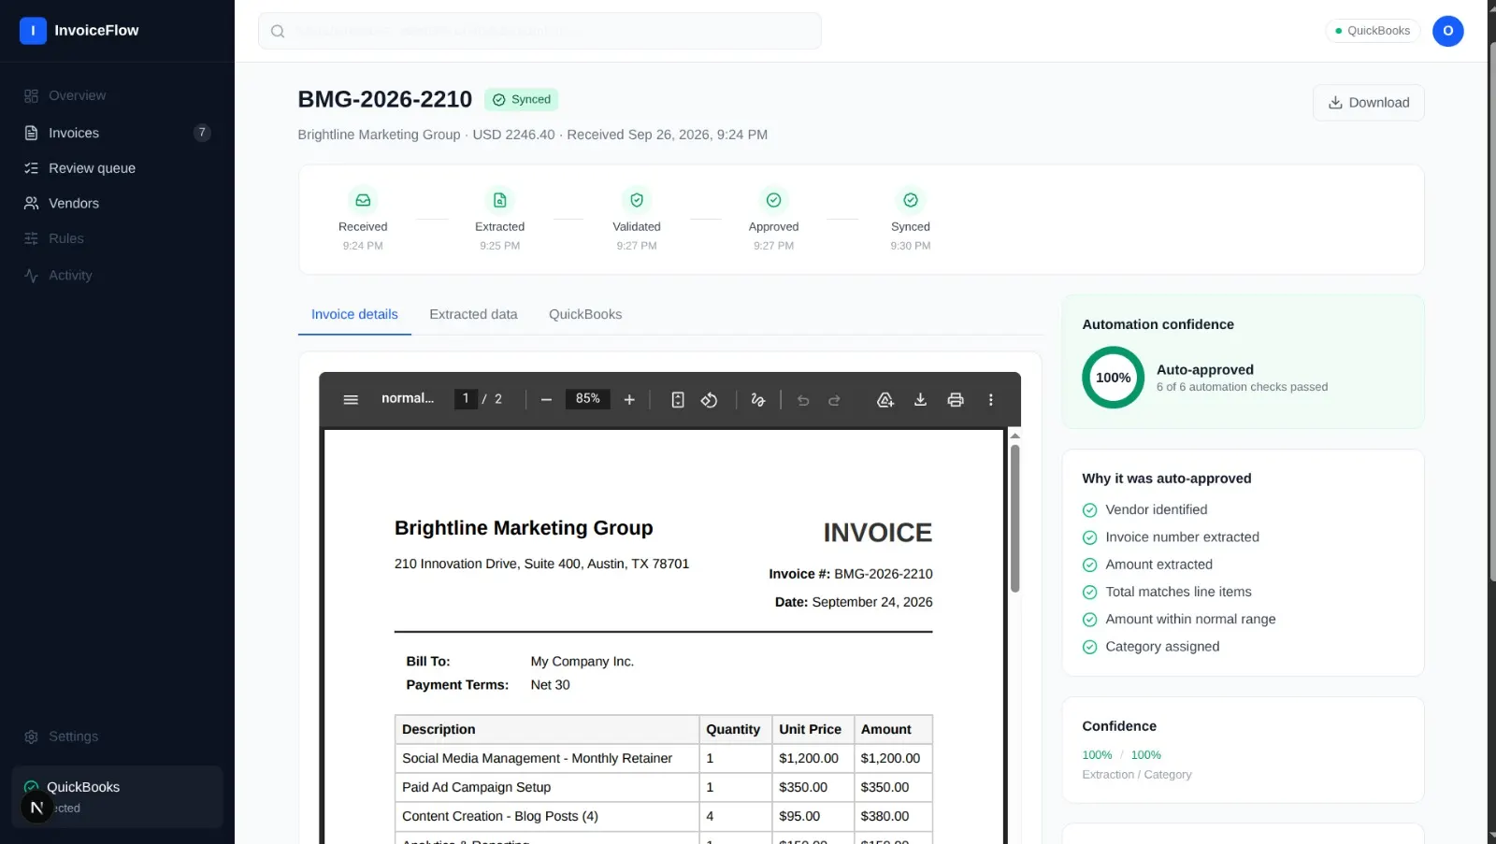Click the Approved step icon
The image size is (1496, 844).
click(774, 200)
